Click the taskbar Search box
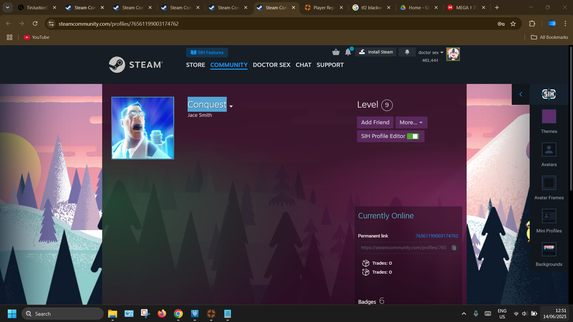The width and height of the screenshot is (573, 322). pyautogui.click(x=62, y=314)
